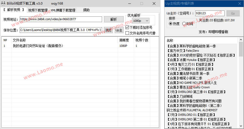Click the panda app icon in title bar
244x129 pixels.
point(3,4)
